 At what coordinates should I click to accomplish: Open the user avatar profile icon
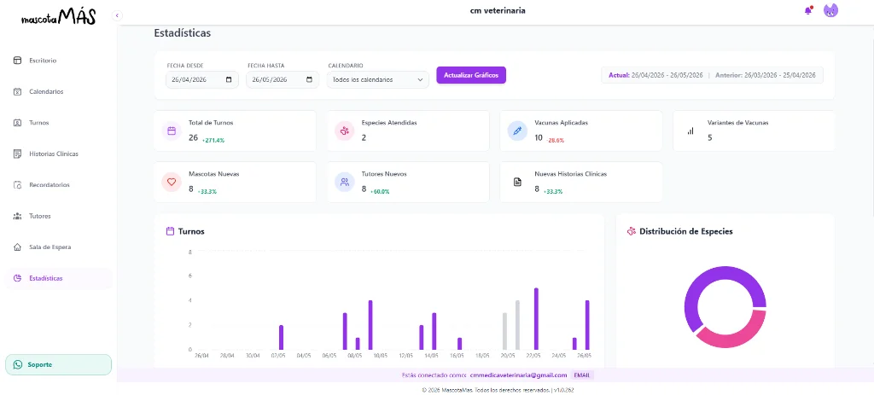[830, 10]
